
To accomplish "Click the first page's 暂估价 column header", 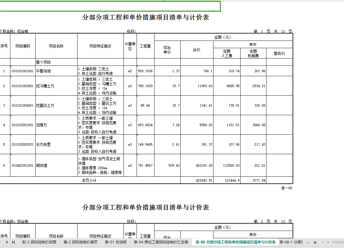I will pos(280,53).
